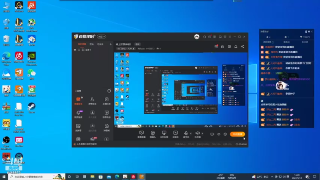Viewport: 320px width, 180px height.
Task: Open File Explorer from the taskbar
Action: (x=92, y=177)
